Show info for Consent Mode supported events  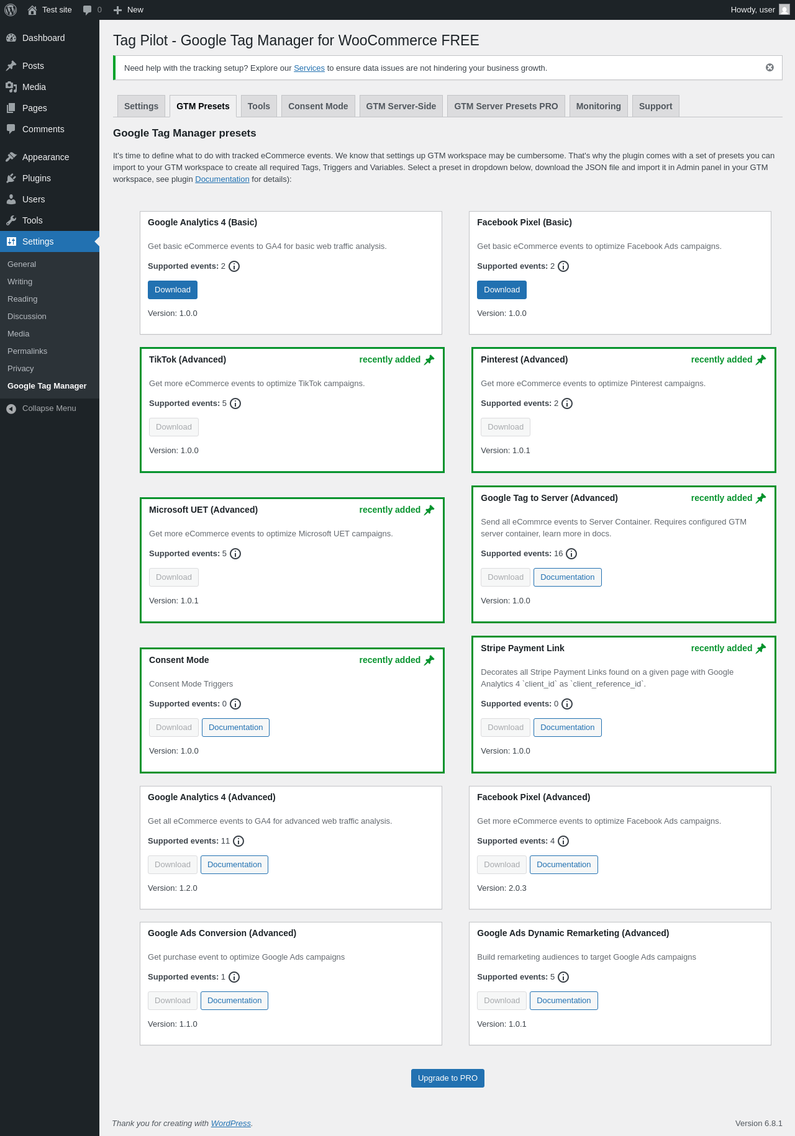(x=235, y=704)
